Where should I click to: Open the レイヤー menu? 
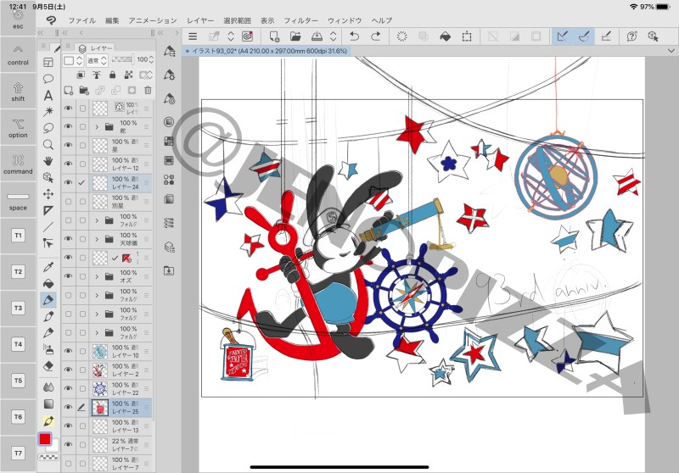point(200,20)
